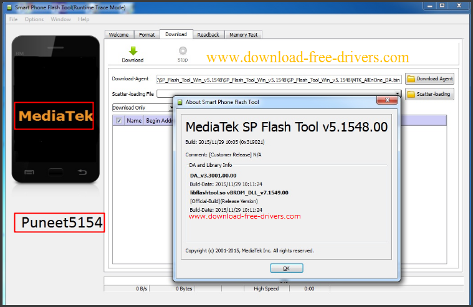
Task: Open the Help menu
Action: pyautogui.click(x=84, y=19)
